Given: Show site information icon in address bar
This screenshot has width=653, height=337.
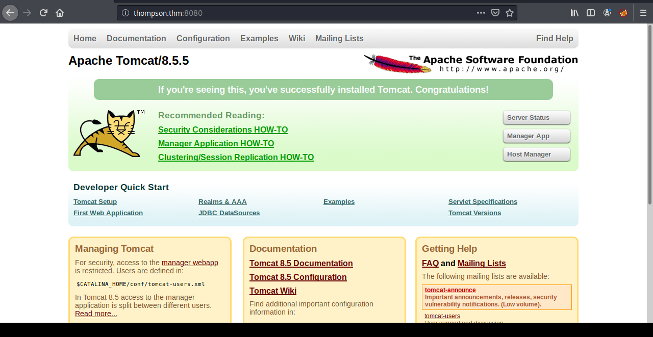Looking at the screenshot, I should click(x=125, y=13).
